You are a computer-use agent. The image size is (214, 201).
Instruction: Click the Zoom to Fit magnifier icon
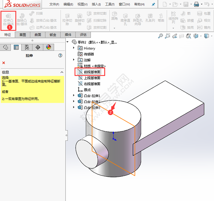point(160,36)
